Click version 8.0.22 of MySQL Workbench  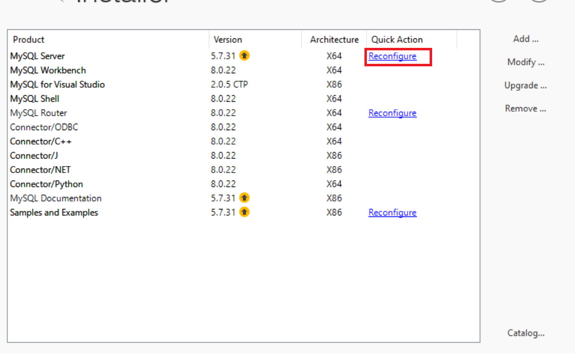tap(223, 70)
